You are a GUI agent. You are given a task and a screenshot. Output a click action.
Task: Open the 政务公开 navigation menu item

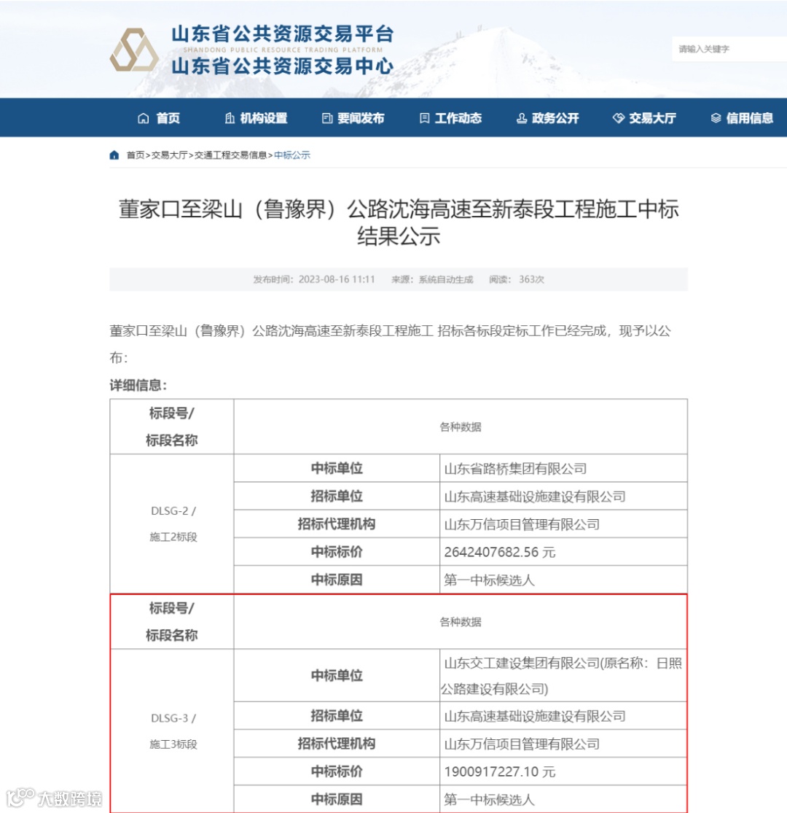(548, 118)
